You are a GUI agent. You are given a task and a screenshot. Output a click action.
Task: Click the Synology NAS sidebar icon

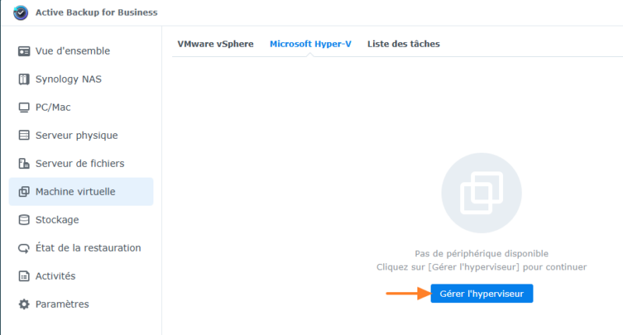[24, 79]
